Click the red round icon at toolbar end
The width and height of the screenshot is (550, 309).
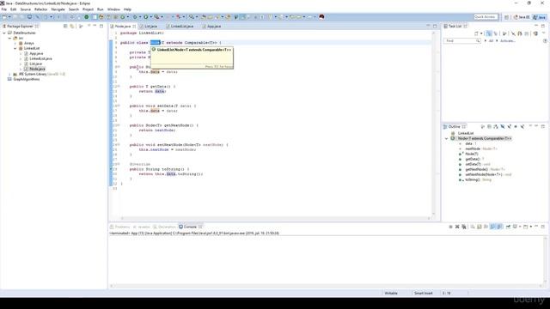pyautogui.click(x=321, y=17)
